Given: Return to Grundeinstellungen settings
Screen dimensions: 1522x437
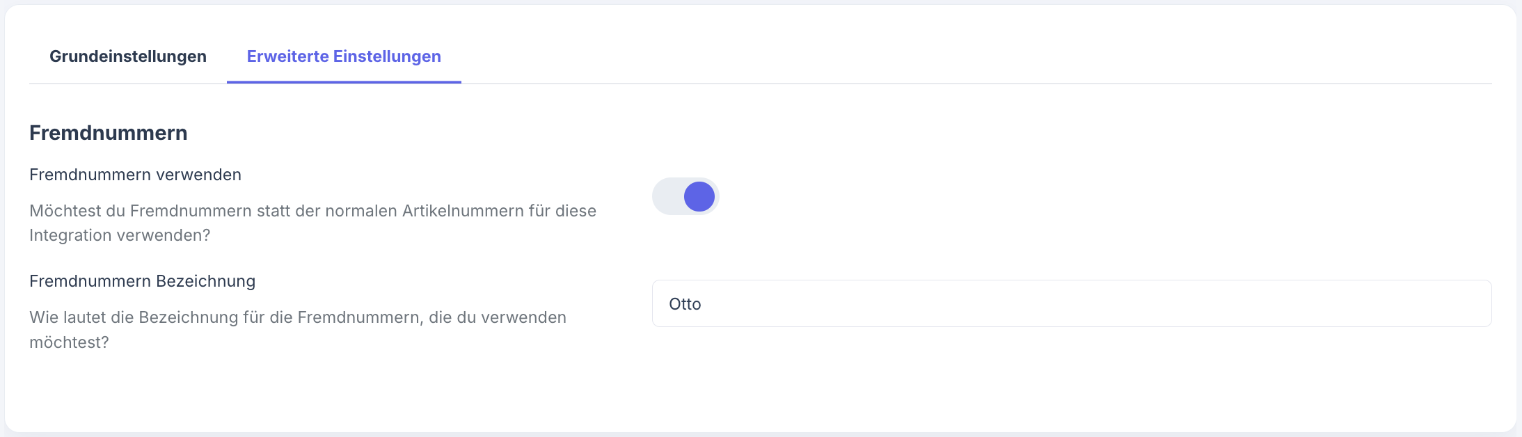Looking at the screenshot, I should coord(127,56).
